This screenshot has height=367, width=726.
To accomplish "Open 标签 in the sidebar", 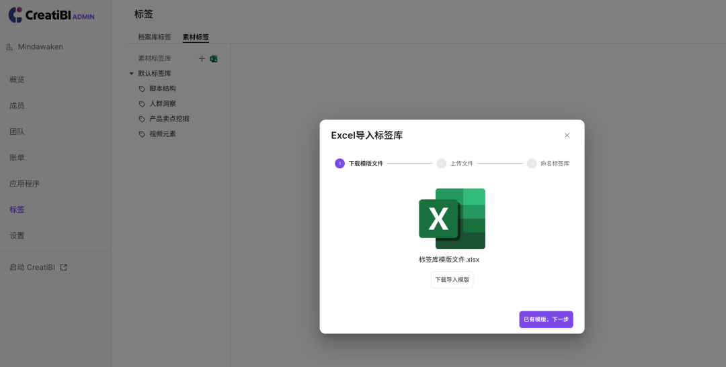I will tap(17, 209).
